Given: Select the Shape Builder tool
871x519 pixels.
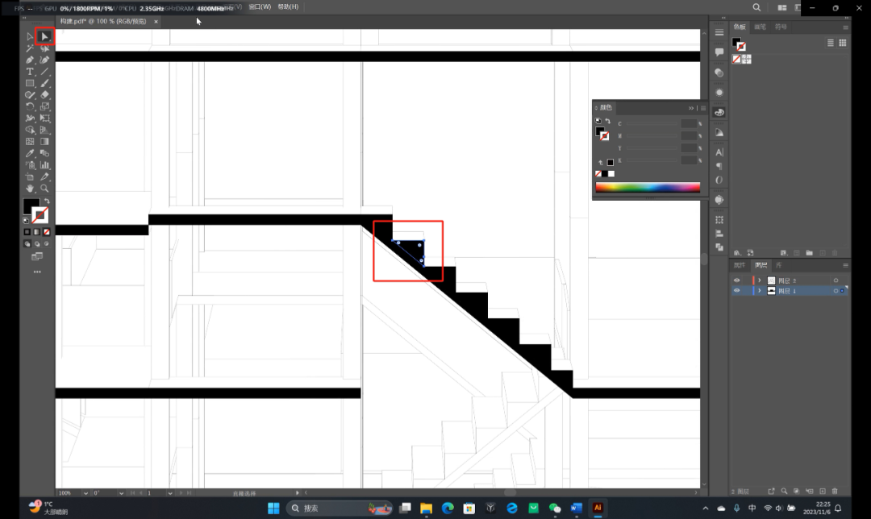Looking at the screenshot, I should click(x=30, y=130).
